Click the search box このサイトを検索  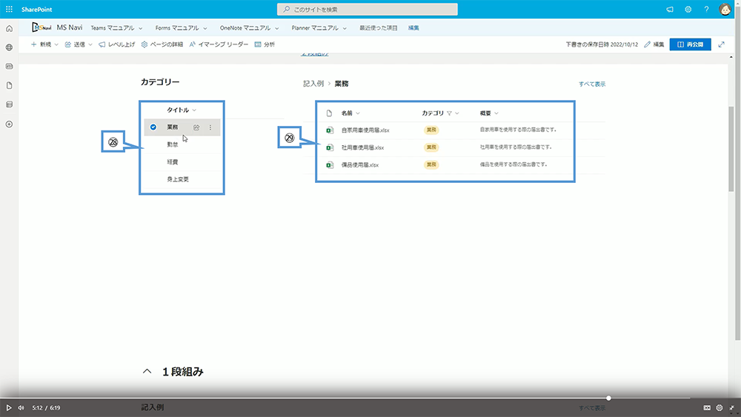click(x=368, y=10)
